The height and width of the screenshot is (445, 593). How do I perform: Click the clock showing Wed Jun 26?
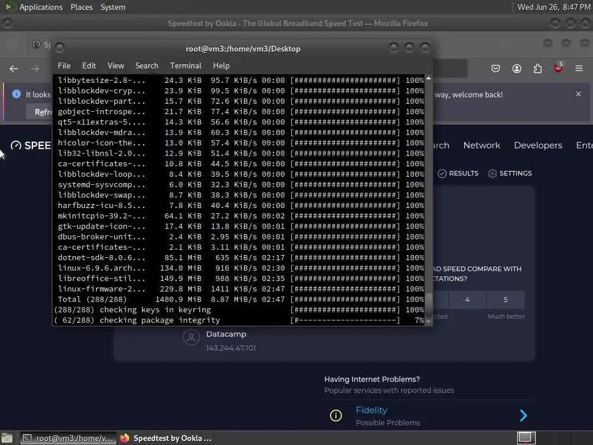[554, 7]
